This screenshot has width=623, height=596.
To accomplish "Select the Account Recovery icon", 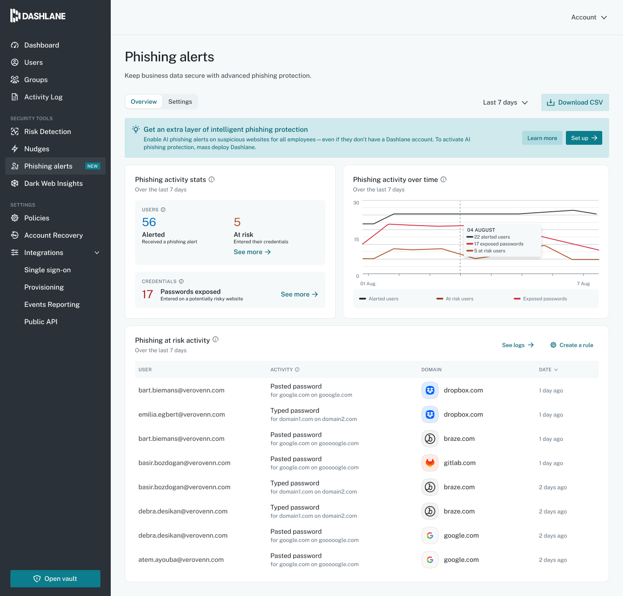I will point(15,235).
